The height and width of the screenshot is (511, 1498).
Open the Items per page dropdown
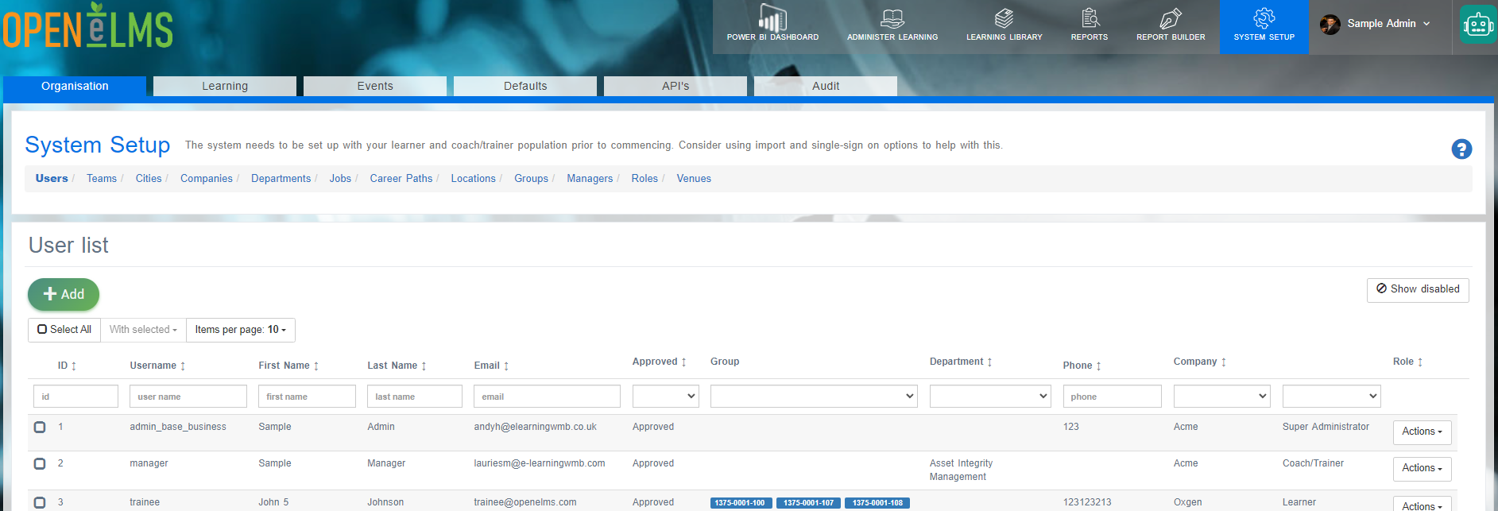pyautogui.click(x=241, y=330)
